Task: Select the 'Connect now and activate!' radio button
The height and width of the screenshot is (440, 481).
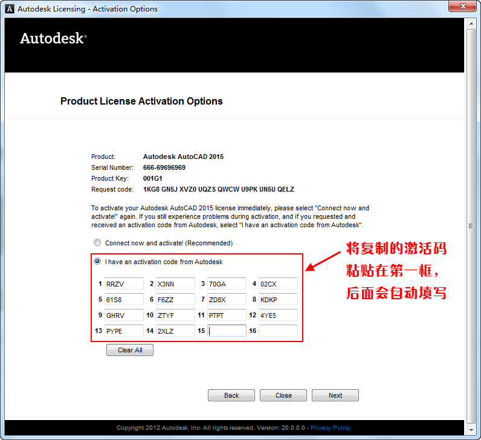Action: coord(97,243)
